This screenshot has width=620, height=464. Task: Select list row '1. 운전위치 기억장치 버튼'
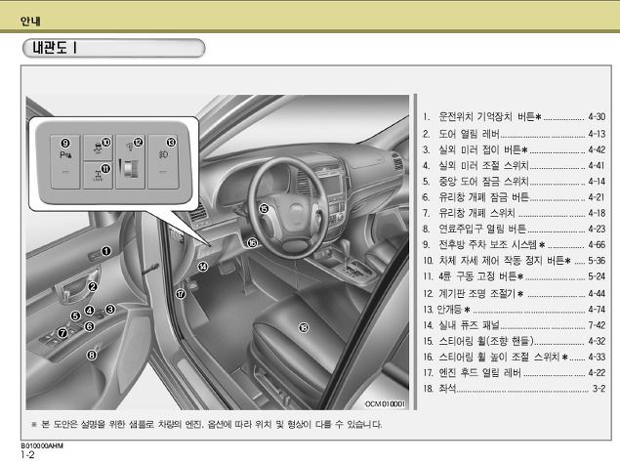pos(514,116)
